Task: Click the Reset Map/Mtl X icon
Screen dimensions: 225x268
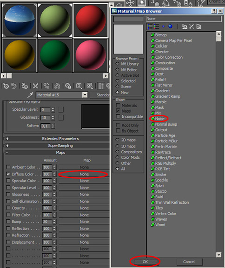Action: (x=35, y=86)
